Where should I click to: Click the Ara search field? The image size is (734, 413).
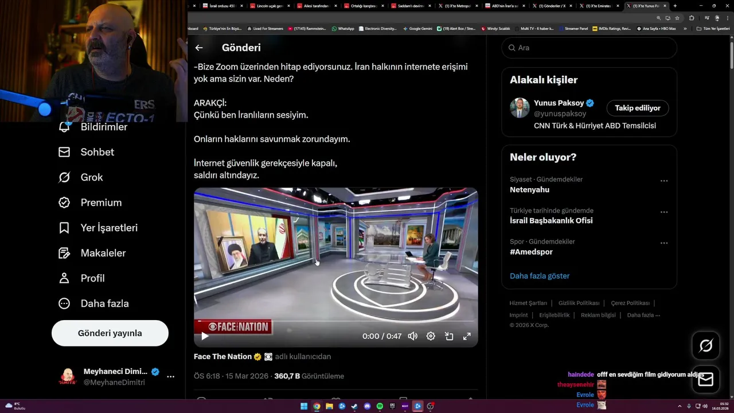[x=589, y=48]
